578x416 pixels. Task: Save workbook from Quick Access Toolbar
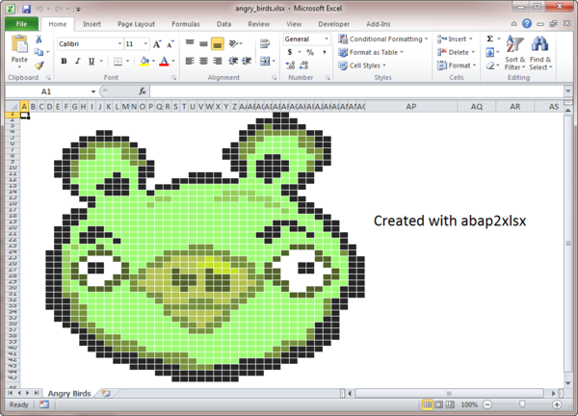(26, 9)
